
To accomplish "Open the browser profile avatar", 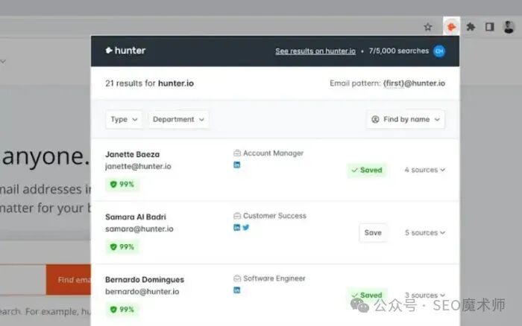I will click(x=509, y=27).
